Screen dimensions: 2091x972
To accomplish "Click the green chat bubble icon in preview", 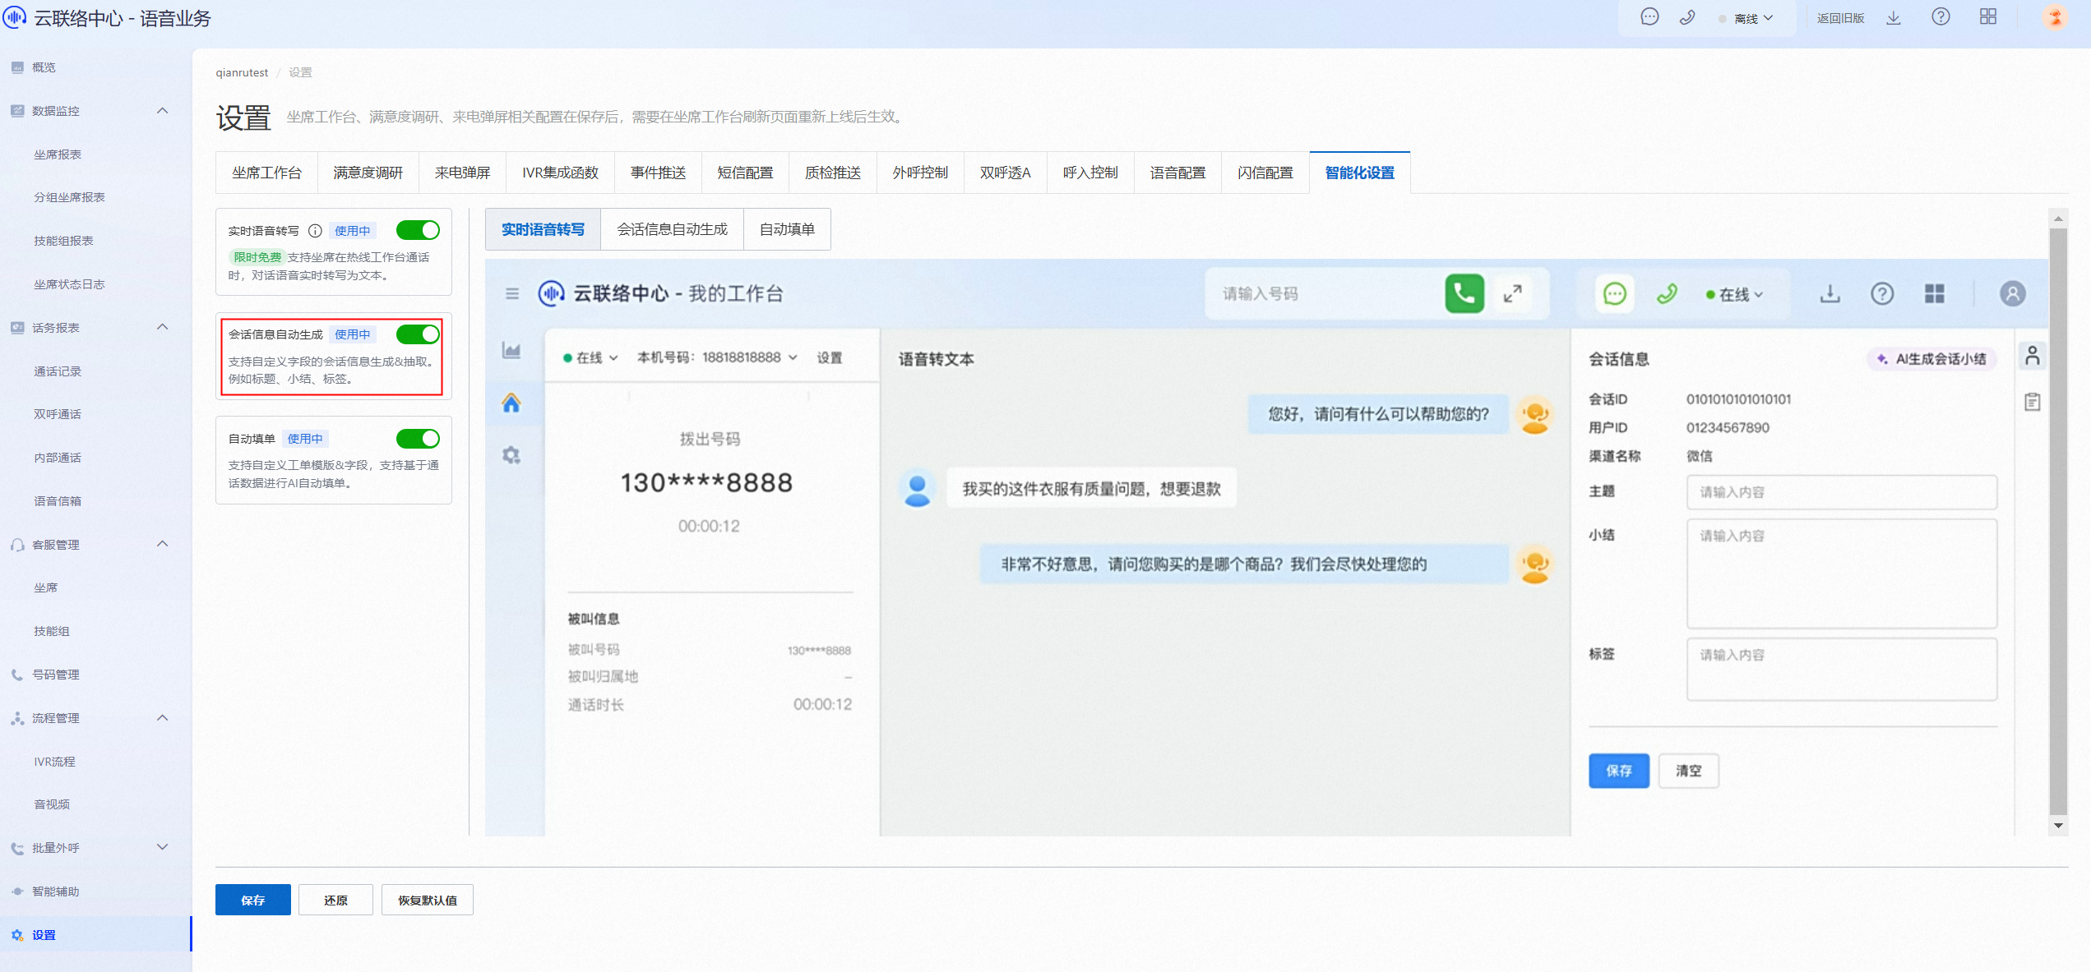I will point(1614,293).
